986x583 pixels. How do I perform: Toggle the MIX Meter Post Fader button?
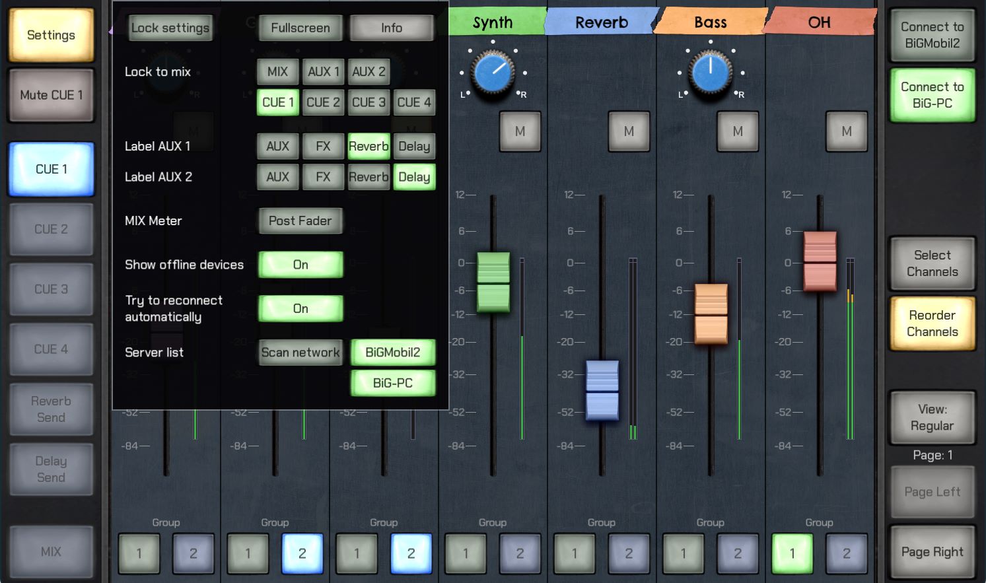tap(300, 221)
